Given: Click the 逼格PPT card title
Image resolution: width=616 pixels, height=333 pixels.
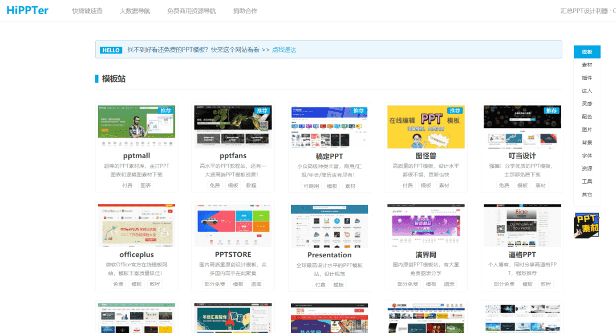Looking at the screenshot, I should pos(522,254).
